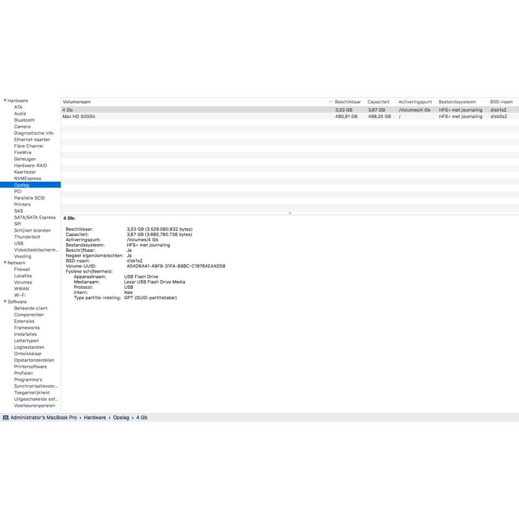
Task: Click Administrator's MacBook Pro in path bar
Action: coord(43,418)
